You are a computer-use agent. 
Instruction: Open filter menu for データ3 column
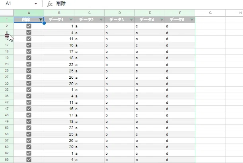pyautogui.click(x=131, y=20)
